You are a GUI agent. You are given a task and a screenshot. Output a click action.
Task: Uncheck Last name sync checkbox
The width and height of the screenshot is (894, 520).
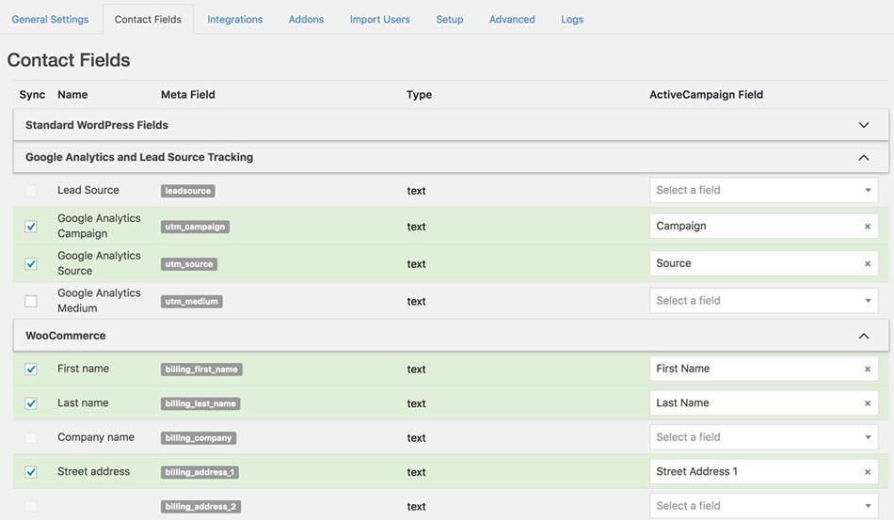click(x=31, y=403)
